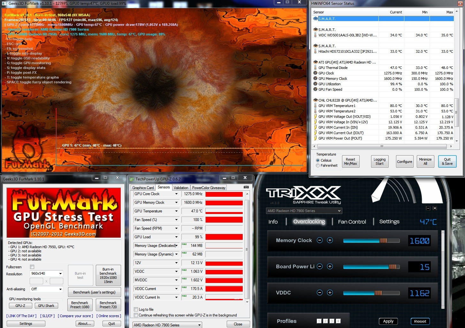Image resolution: width=465 pixels, height=328 pixels.
Task: Open GPU-Z AMD Radeon HD 7900 device dropdown
Action: click(x=167, y=325)
